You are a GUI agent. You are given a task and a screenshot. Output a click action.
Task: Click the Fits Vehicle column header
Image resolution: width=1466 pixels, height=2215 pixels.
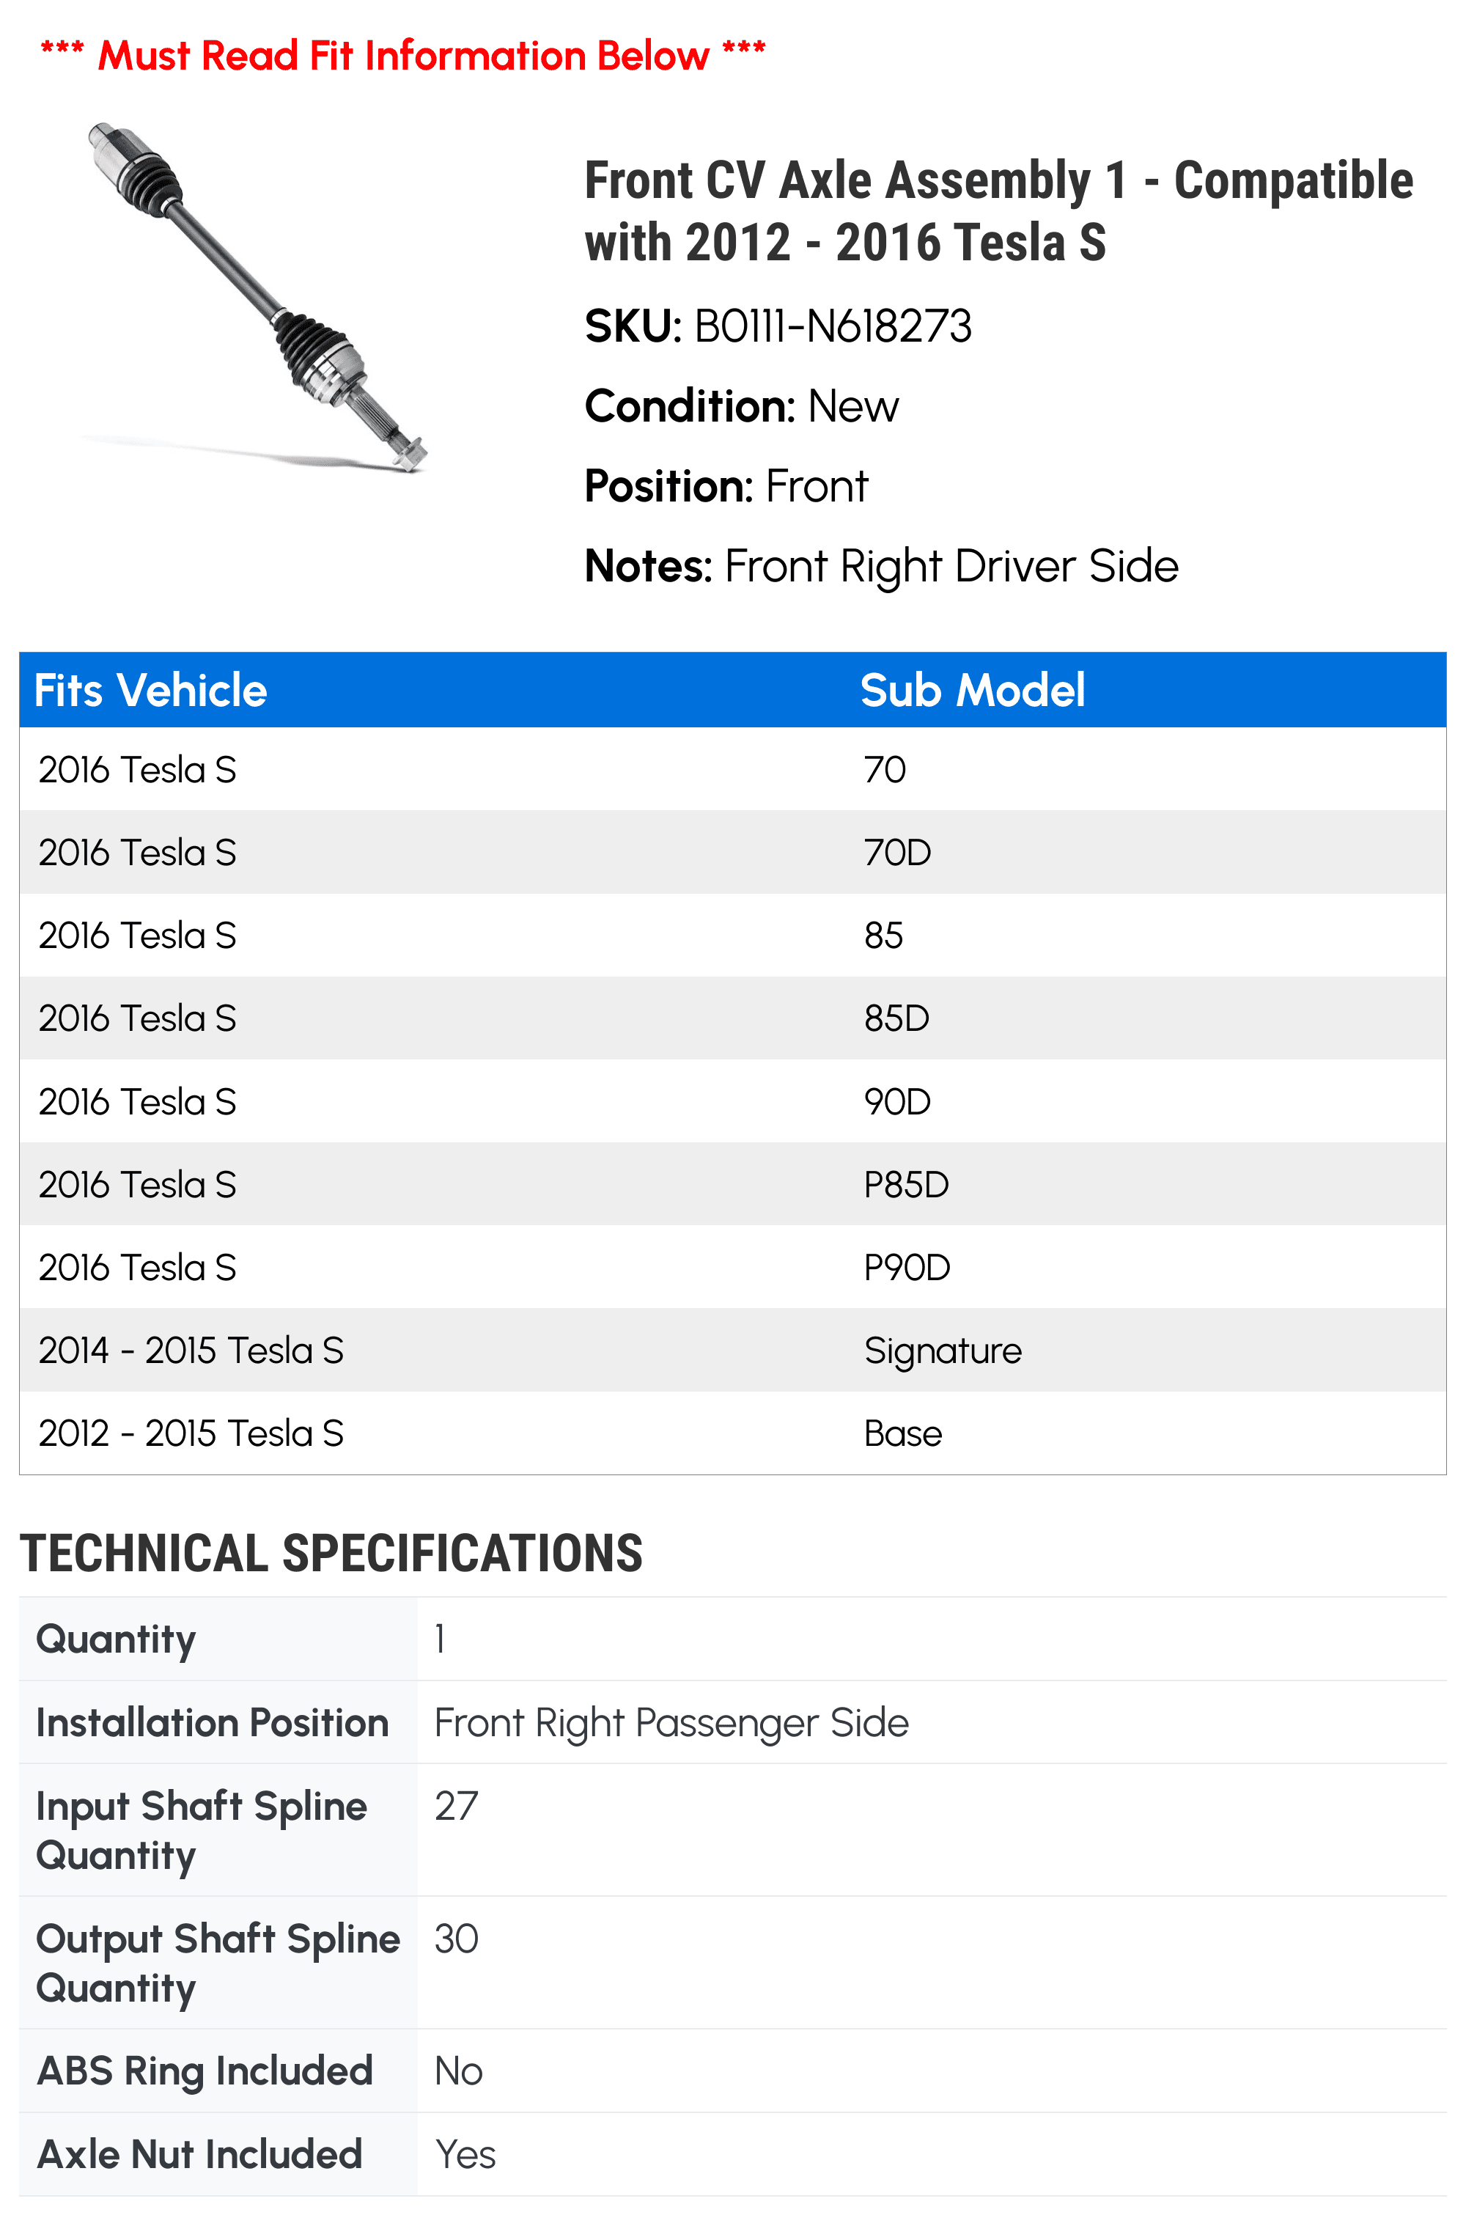[150, 690]
